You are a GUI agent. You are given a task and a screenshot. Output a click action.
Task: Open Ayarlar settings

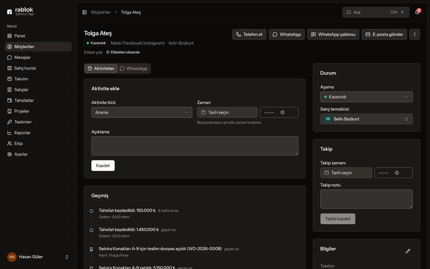(38, 154)
